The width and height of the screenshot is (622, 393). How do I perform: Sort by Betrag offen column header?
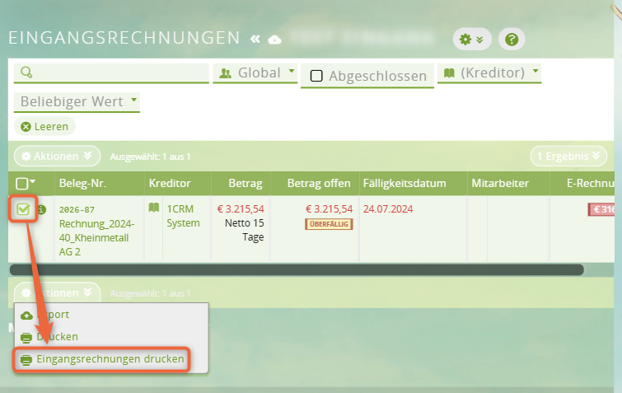coord(319,183)
